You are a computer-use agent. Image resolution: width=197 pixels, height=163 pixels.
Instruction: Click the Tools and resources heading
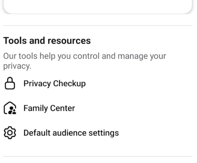point(47,41)
